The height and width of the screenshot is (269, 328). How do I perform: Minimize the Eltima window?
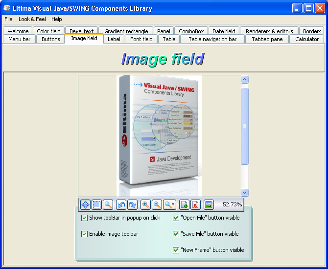pyautogui.click(x=297, y=8)
